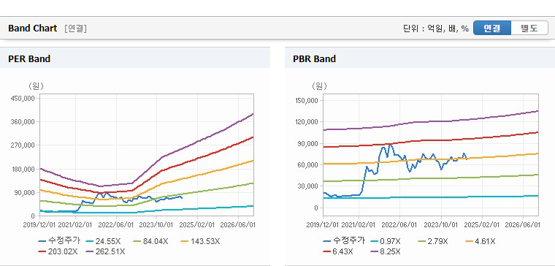555x266 pixels.
Task: Toggle 수정주가 legend in PER Band
Action: click(x=59, y=241)
